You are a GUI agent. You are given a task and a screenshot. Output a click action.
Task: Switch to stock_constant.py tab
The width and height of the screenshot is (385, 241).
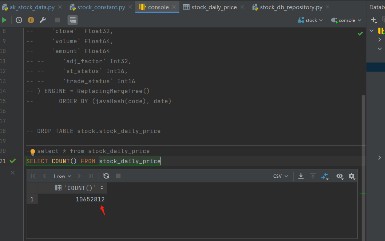[101, 7]
